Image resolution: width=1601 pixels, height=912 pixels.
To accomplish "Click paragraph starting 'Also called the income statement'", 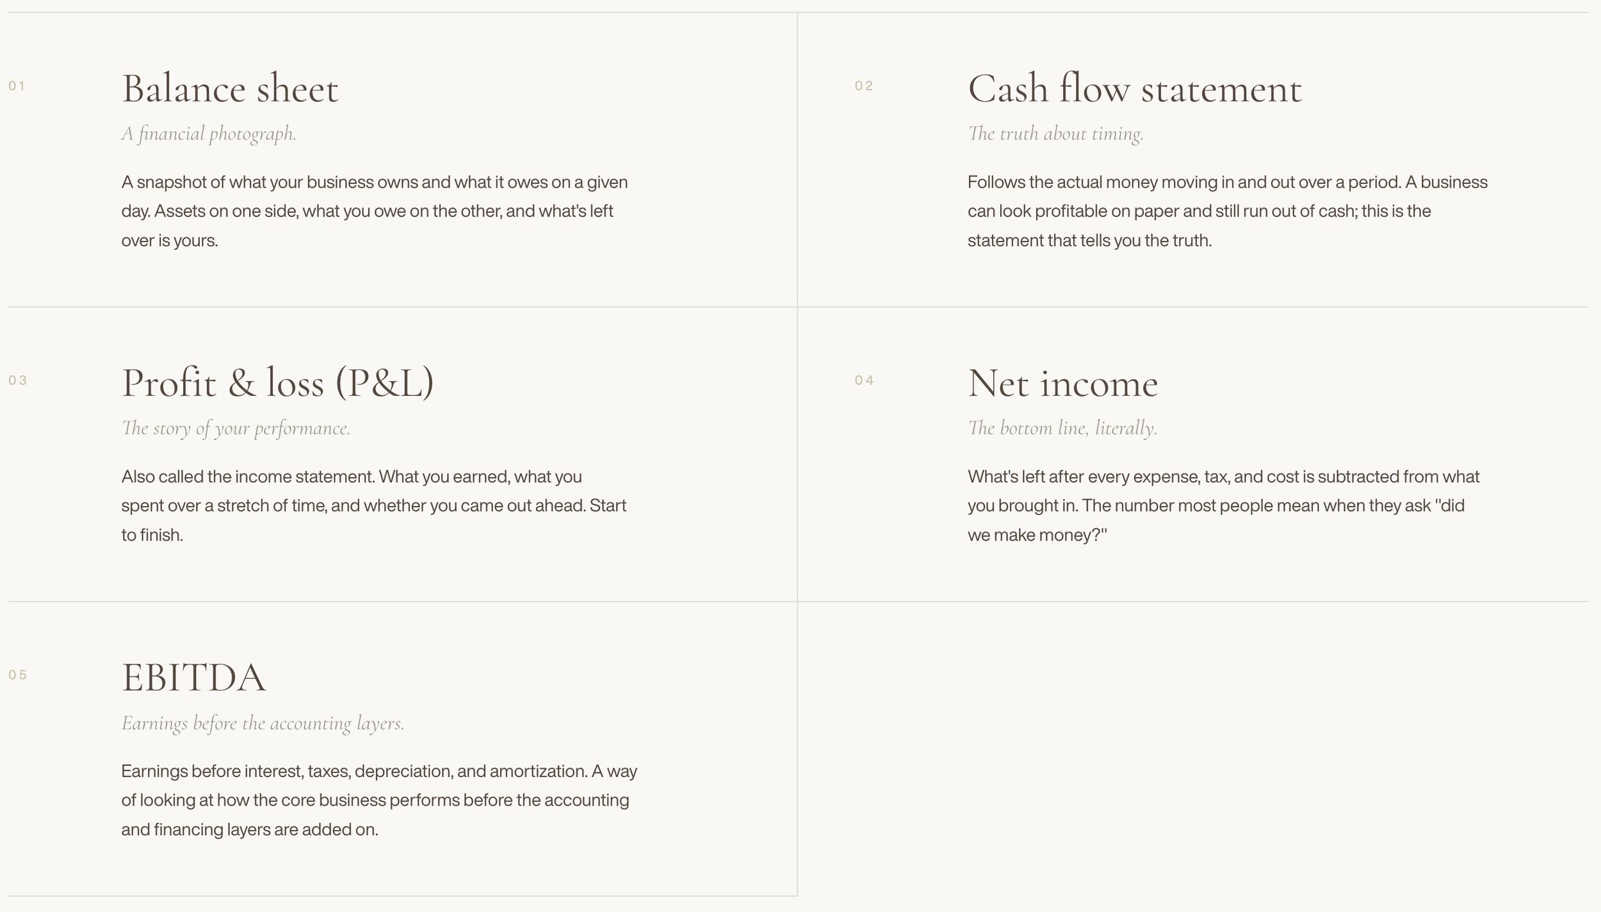I will point(374,506).
